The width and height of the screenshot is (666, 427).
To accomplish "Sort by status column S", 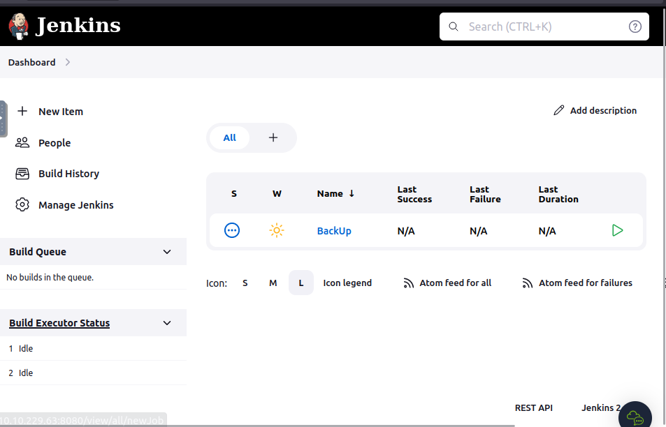I will tap(233, 194).
